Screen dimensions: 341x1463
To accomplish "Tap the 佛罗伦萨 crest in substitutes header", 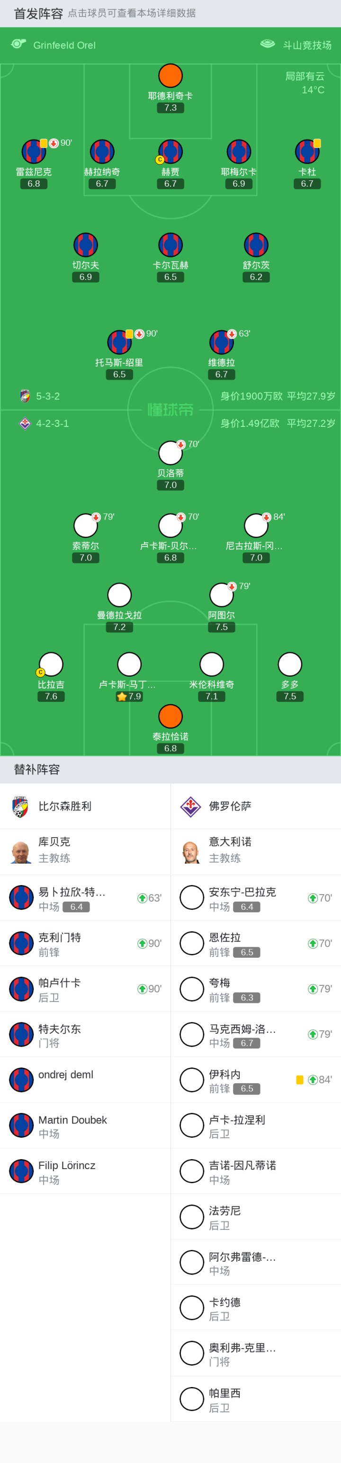I will [x=191, y=806].
